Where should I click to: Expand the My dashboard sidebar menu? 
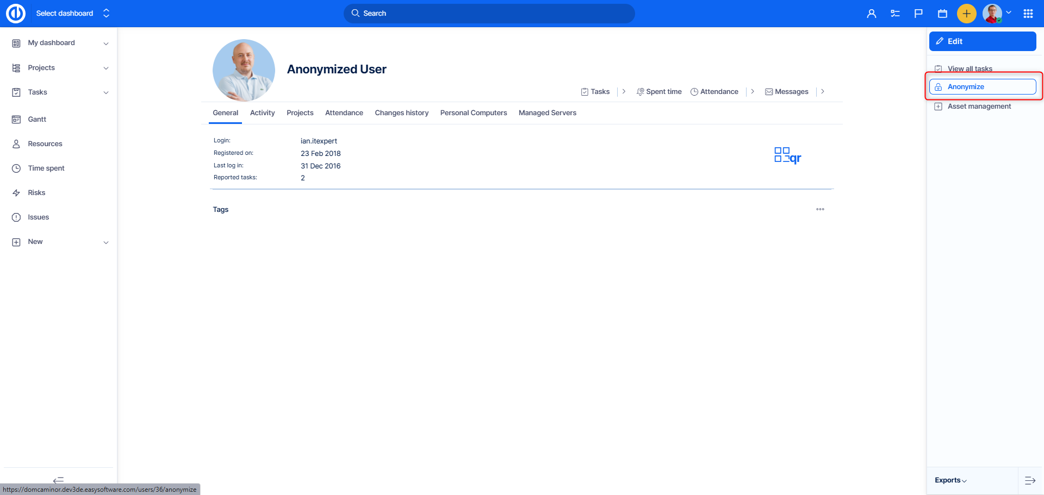pyautogui.click(x=106, y=43)
